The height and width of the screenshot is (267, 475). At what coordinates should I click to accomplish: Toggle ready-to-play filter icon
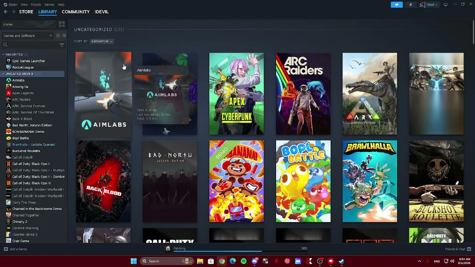pyautogui.click(x=64, y=36)
